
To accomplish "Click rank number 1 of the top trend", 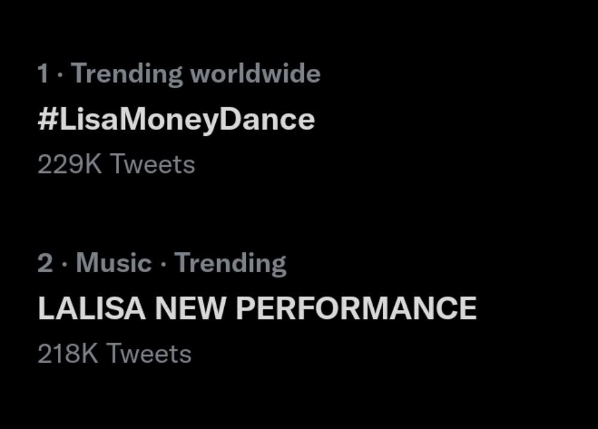I will pos(42,74).
